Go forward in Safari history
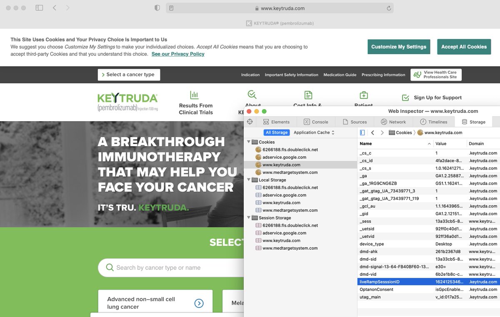Image resolution: width=500 pixels, height=317 pixels. click(x=67, y=8)
